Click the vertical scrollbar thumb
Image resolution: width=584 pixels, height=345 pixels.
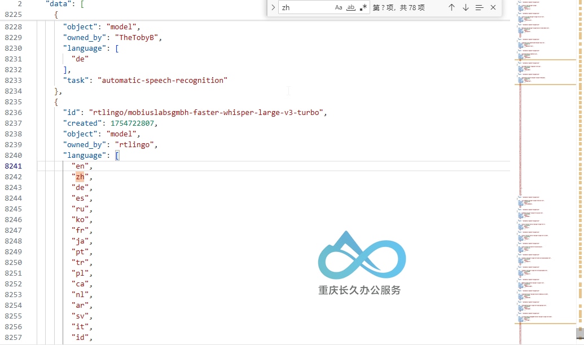[579, 334]
